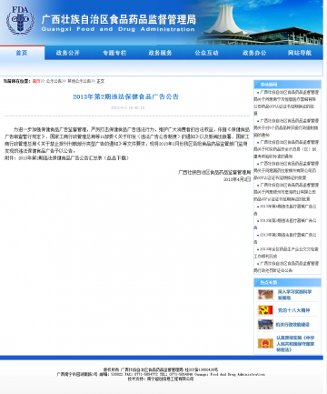Click the footer technical support line

click(161, 379)
